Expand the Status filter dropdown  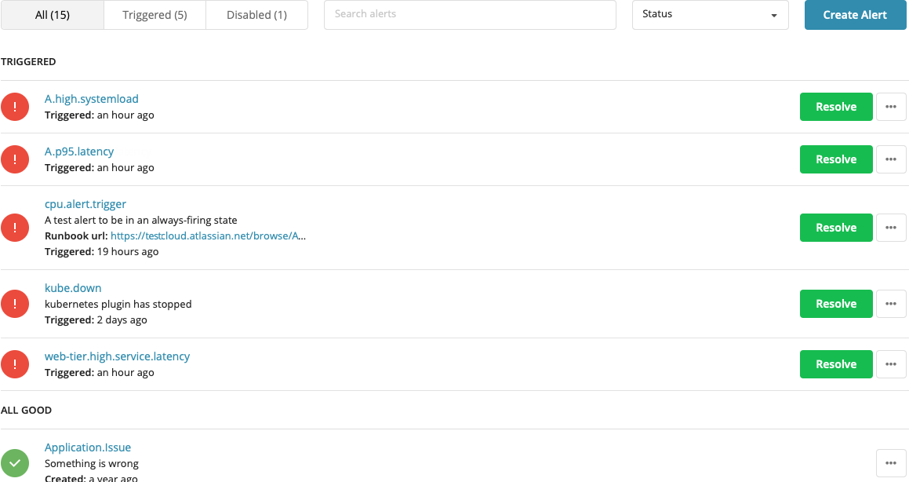tap(710, 15)
